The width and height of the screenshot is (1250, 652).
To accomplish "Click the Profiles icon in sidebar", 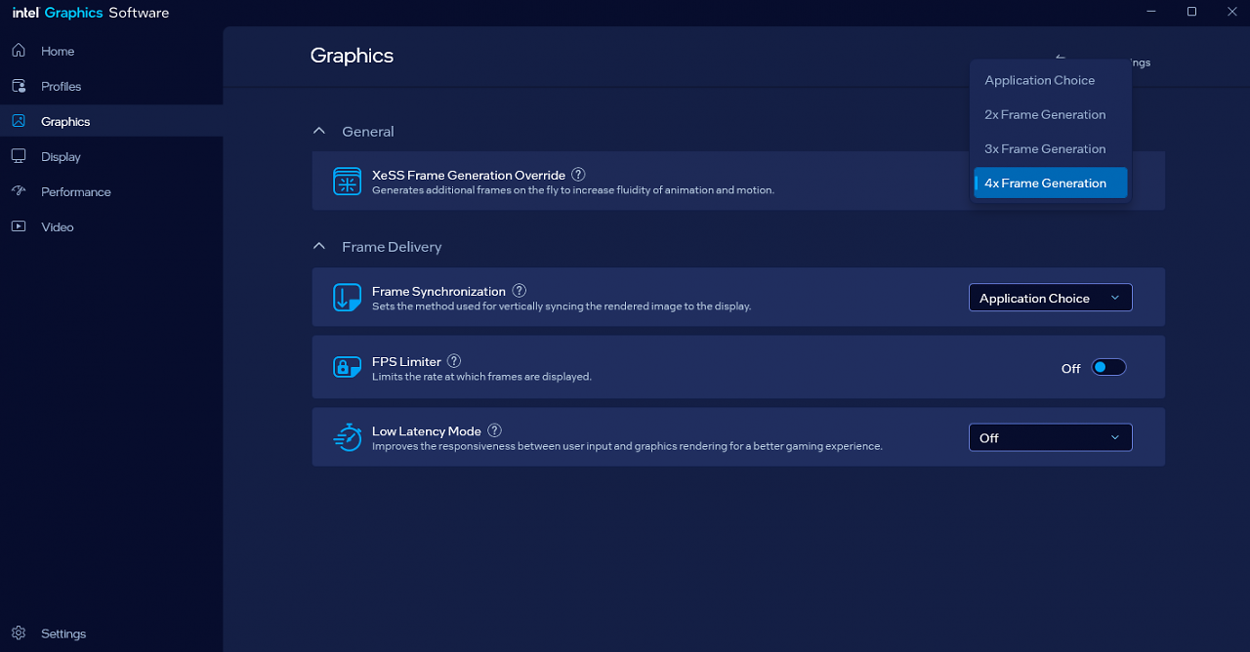I will tap(19, 86).
